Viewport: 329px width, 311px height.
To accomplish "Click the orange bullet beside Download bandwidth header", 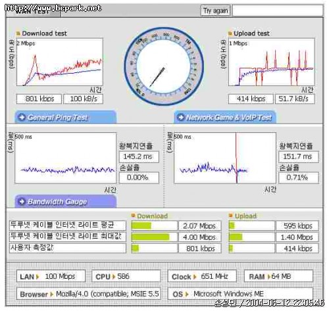I will point(133,216).
